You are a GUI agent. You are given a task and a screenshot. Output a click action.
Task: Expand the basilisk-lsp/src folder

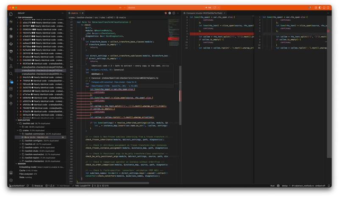pos(20,158)
